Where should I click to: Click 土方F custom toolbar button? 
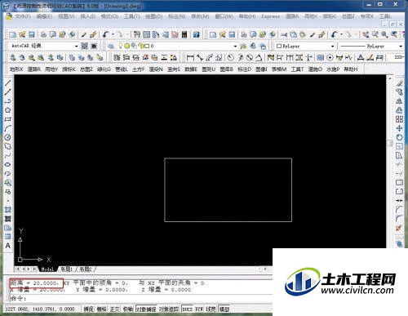pos(139,69)
